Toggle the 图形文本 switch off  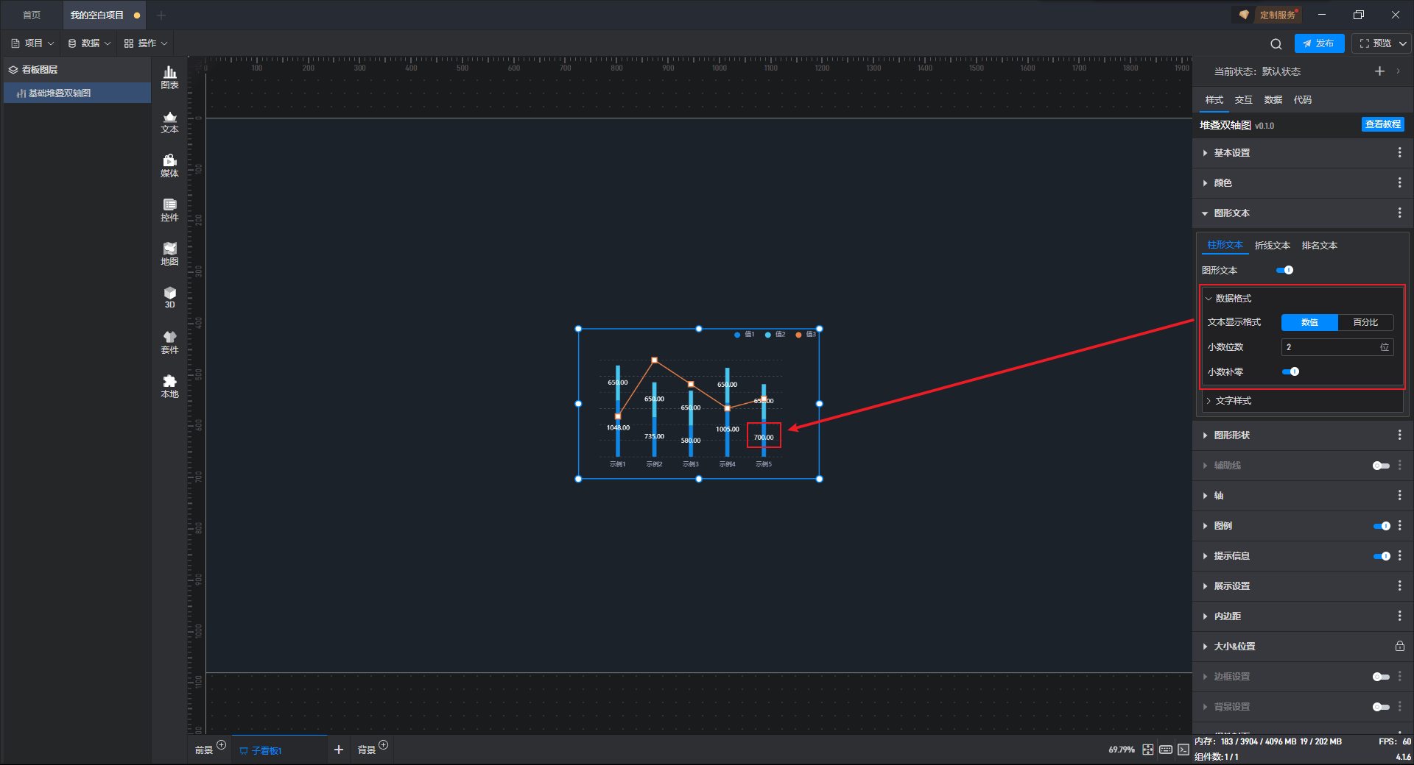click(x=1285, y=271)
